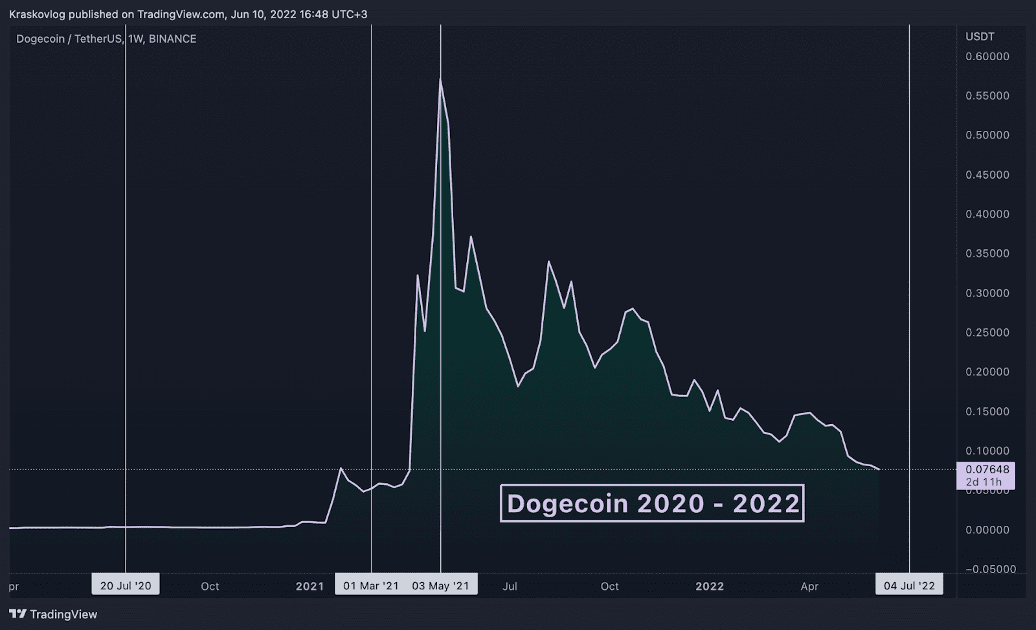Click the 0.00000 price axis label
The width and height of the screenshot is (1036, 630).
[987, 530]
